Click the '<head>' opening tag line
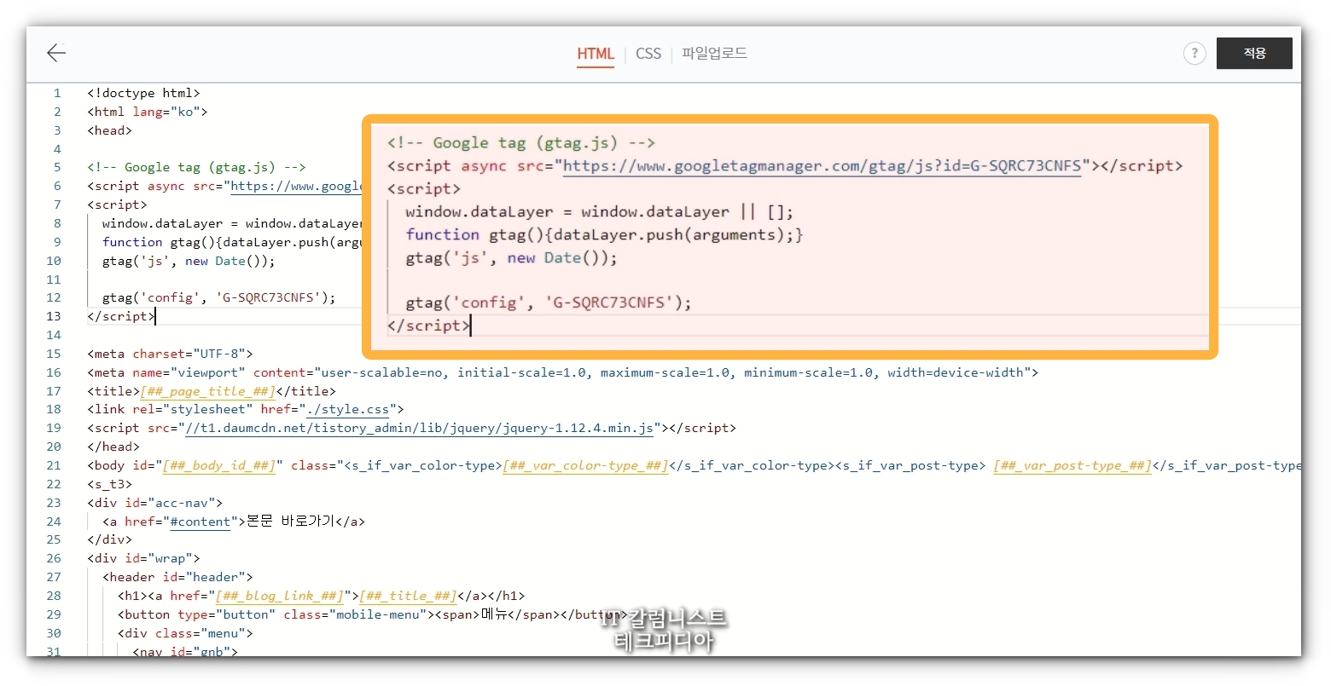Screen dimensions: 1331x686 (x=109, y=130)
